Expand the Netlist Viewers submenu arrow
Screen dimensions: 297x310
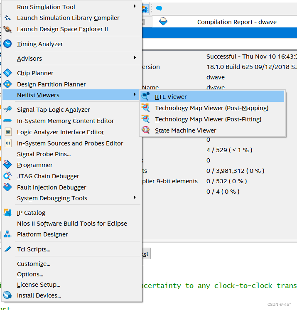tap(135, 94)
